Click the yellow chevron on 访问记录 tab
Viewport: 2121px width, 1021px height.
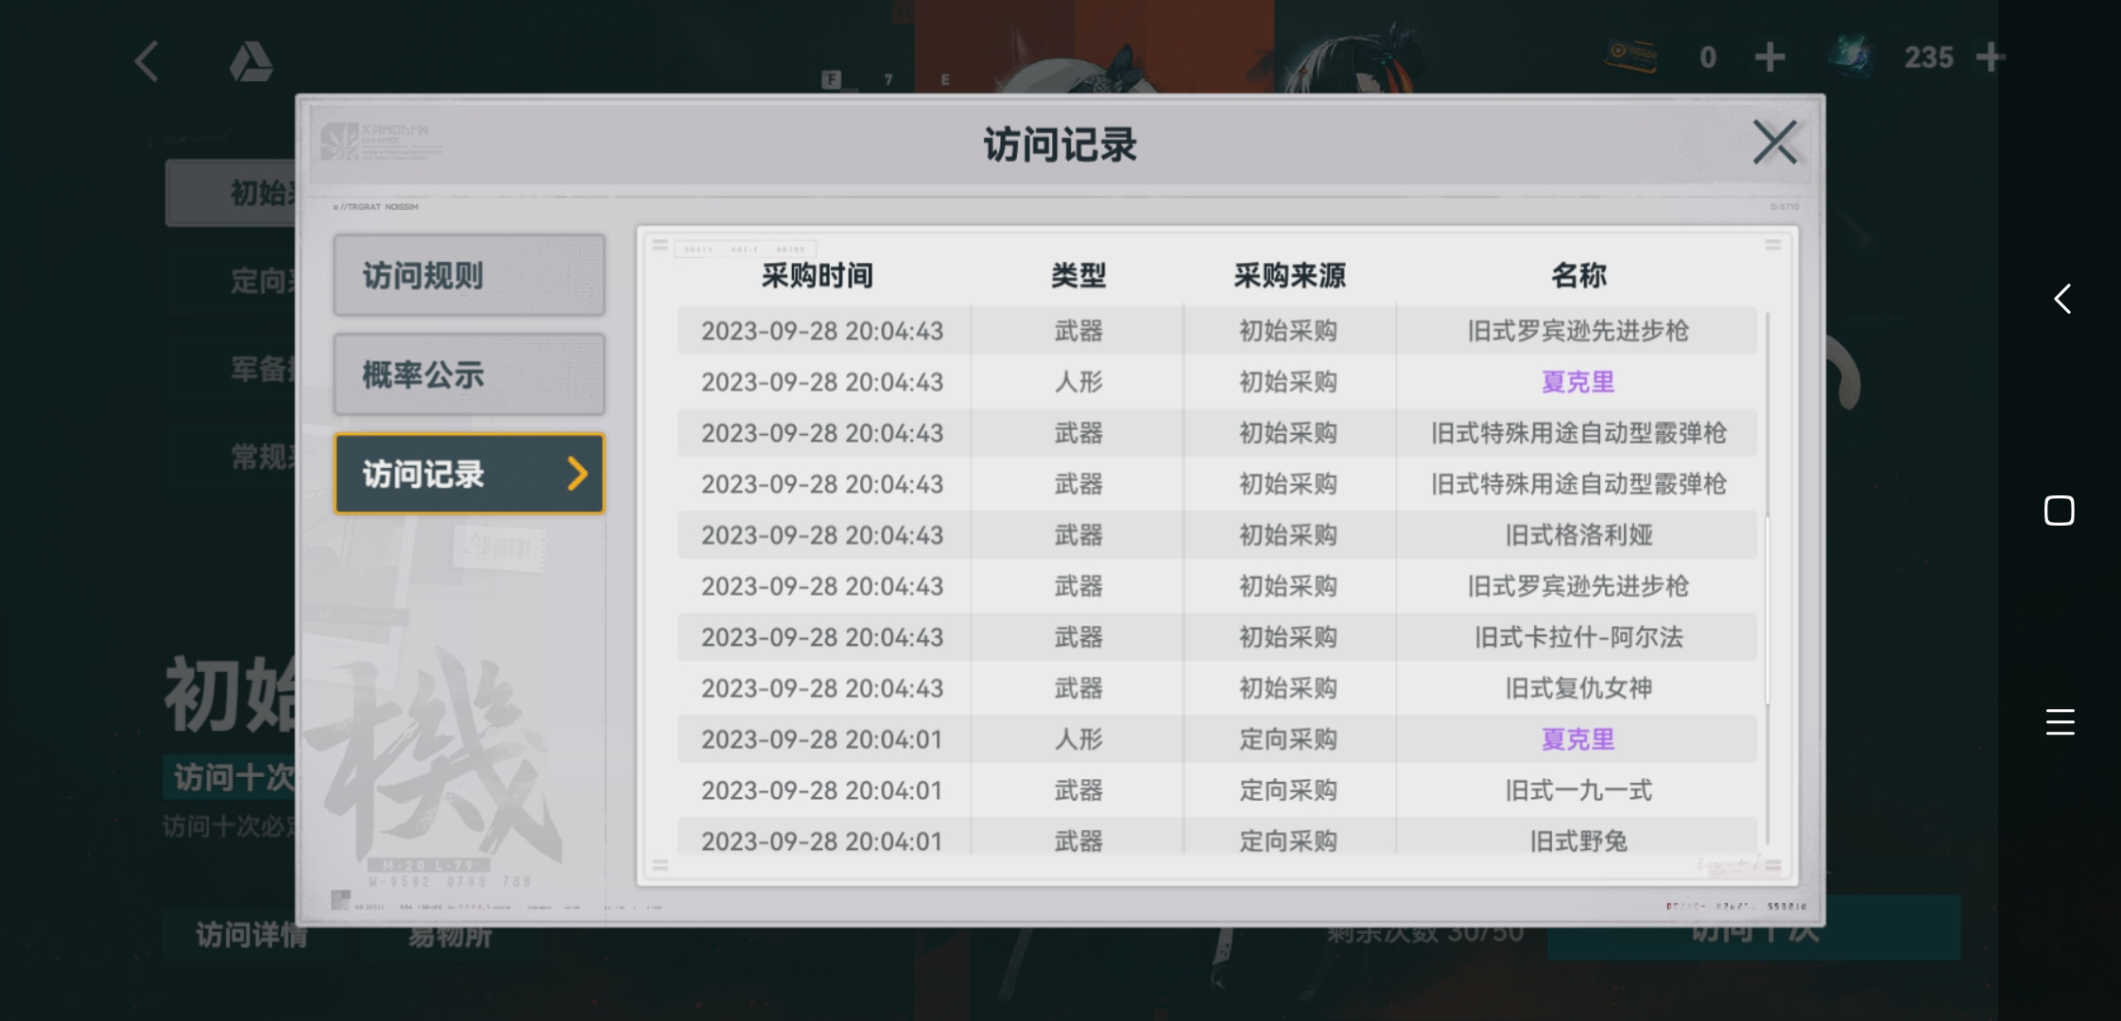point(578,474)
